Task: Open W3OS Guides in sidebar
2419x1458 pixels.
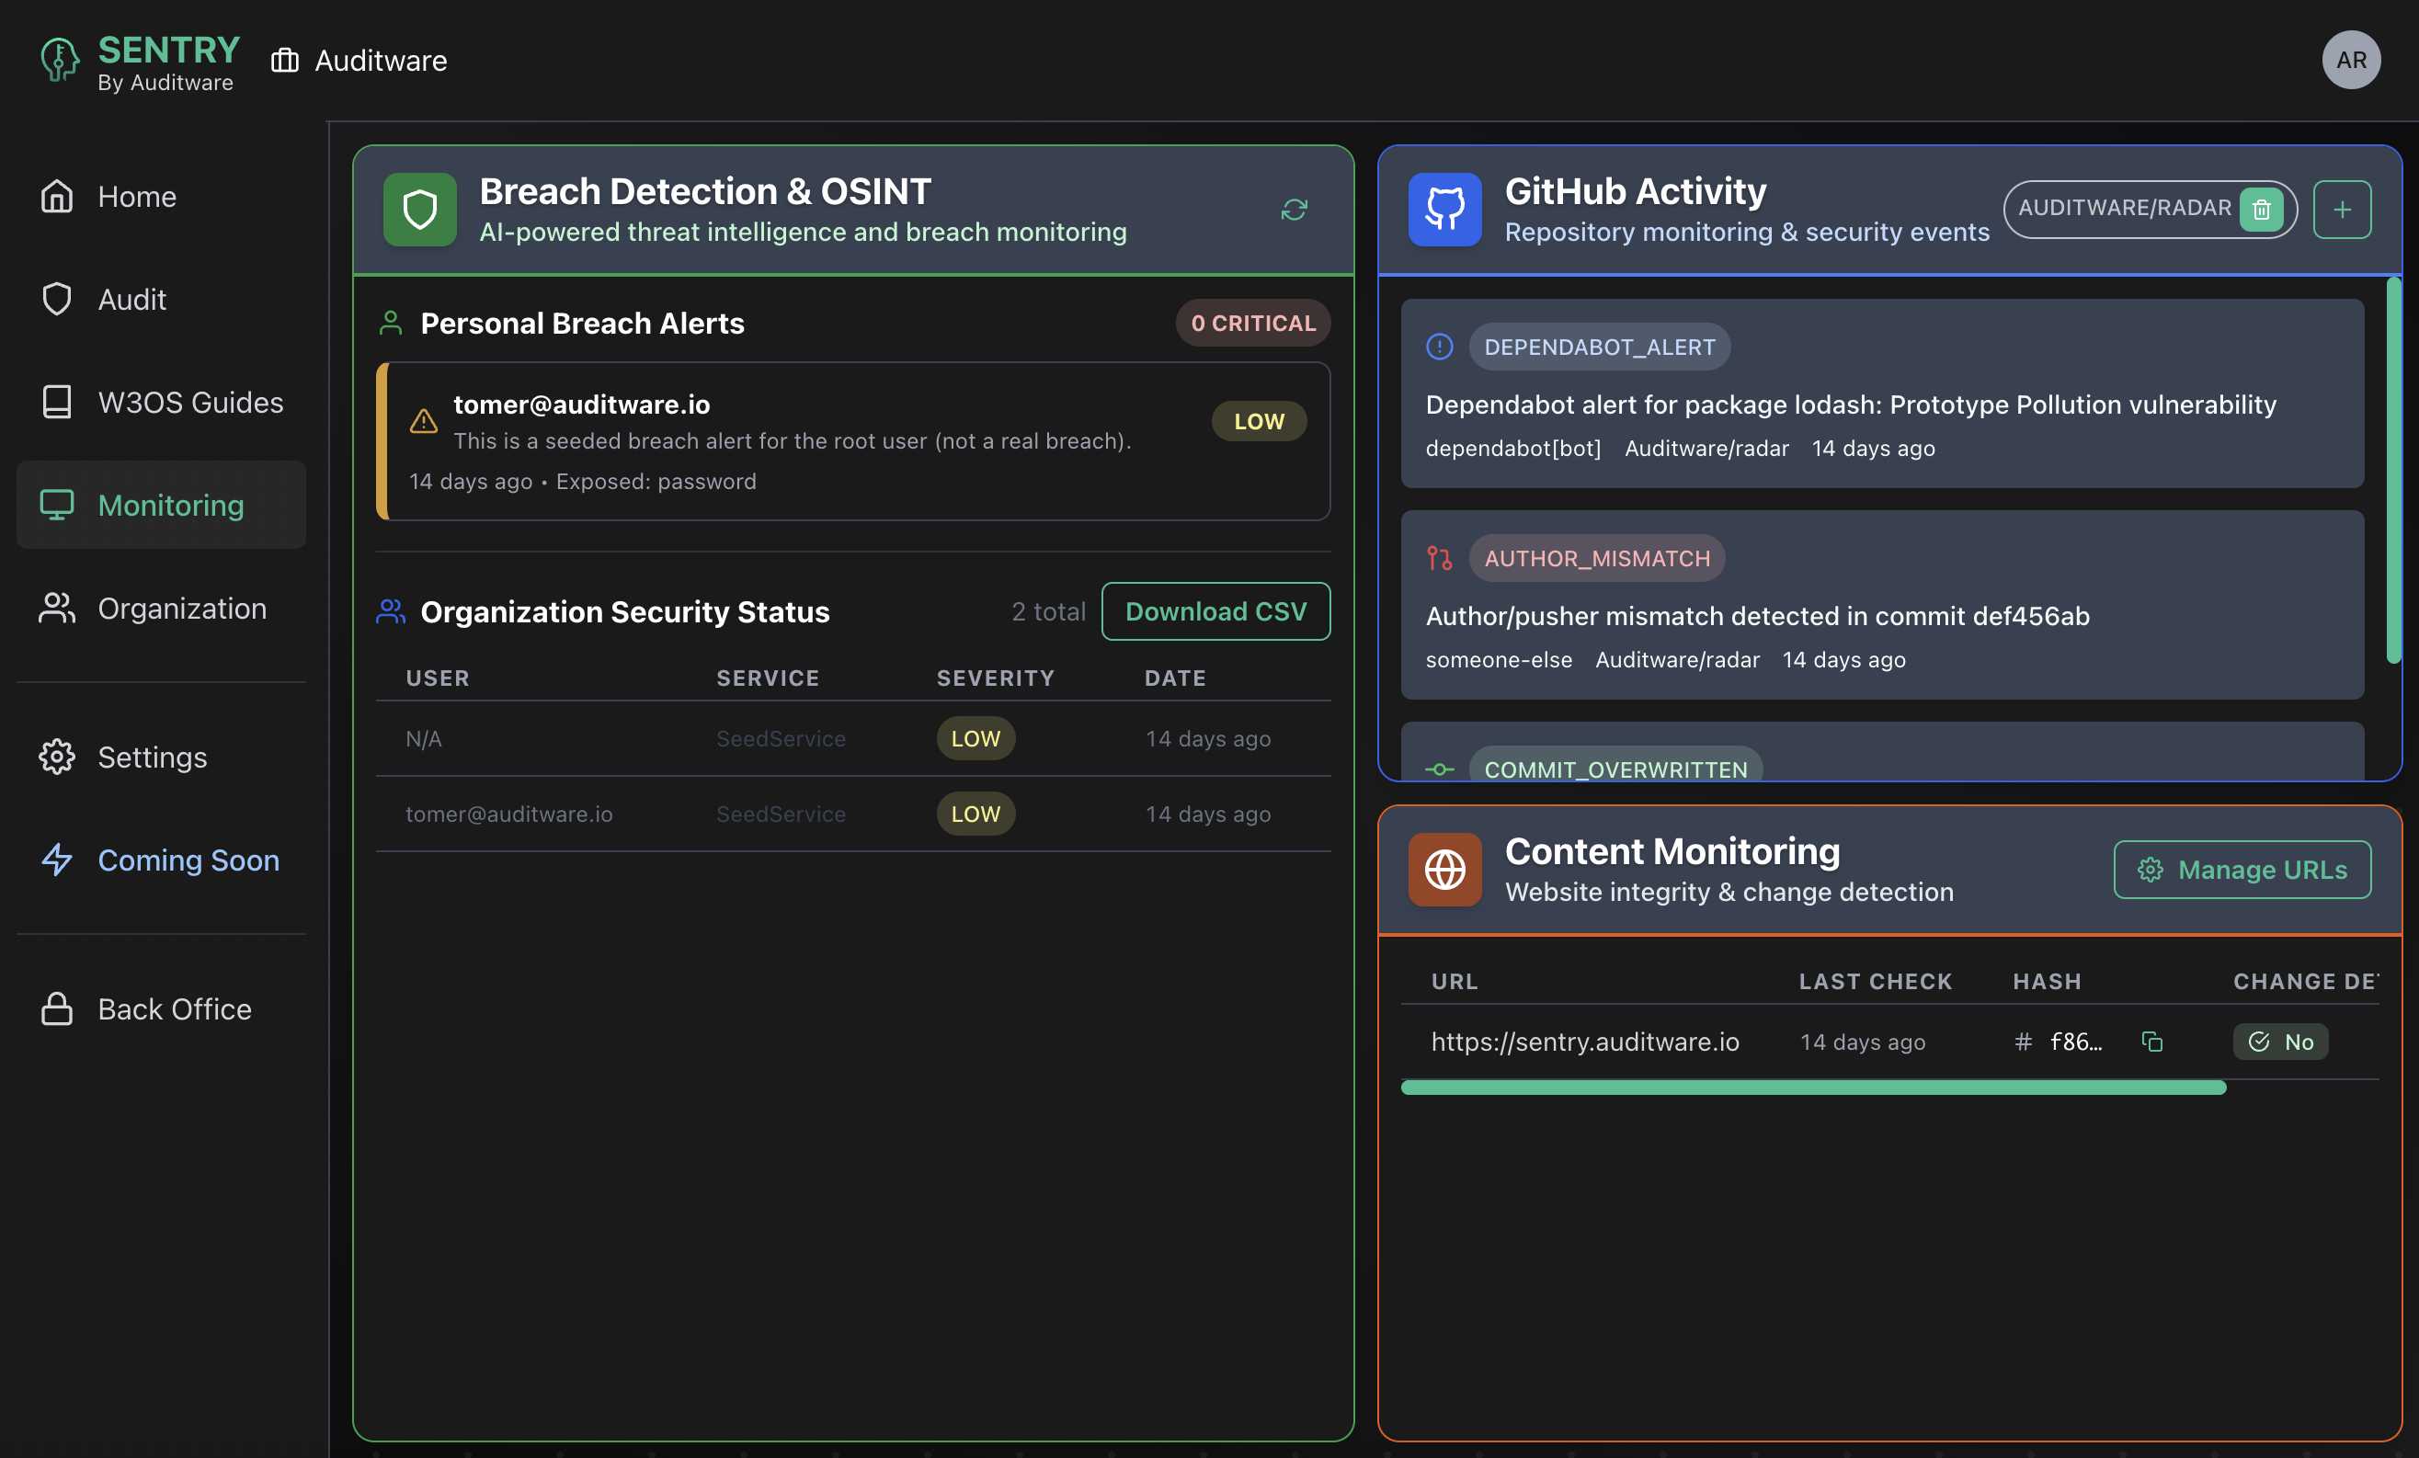Action: (161, 402)
